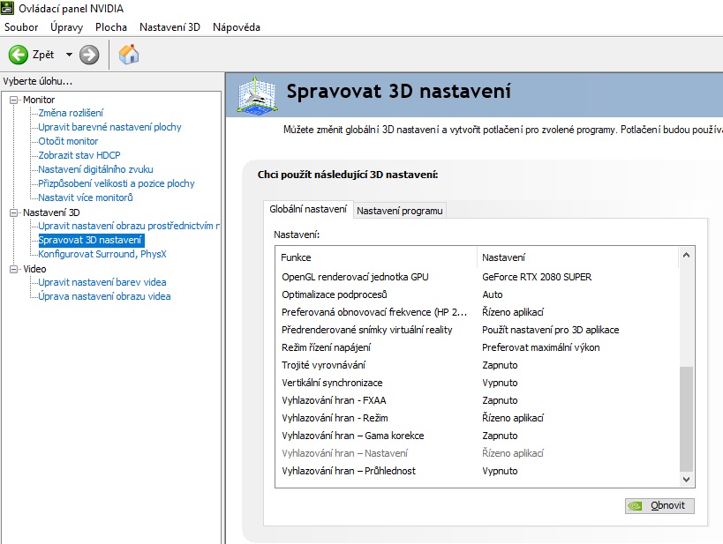
Task: Select Vyhlazování hran - FXAA row
Action: [478, 400]
